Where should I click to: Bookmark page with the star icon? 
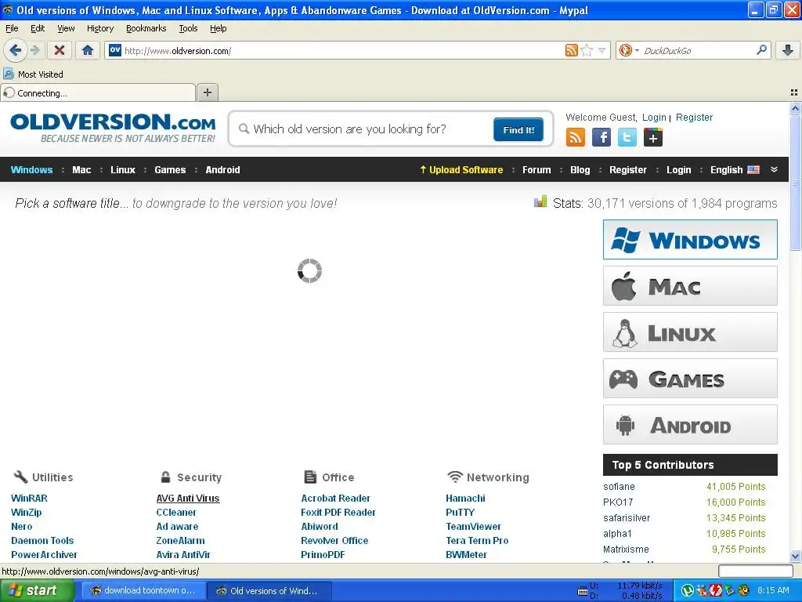[587, 50]
